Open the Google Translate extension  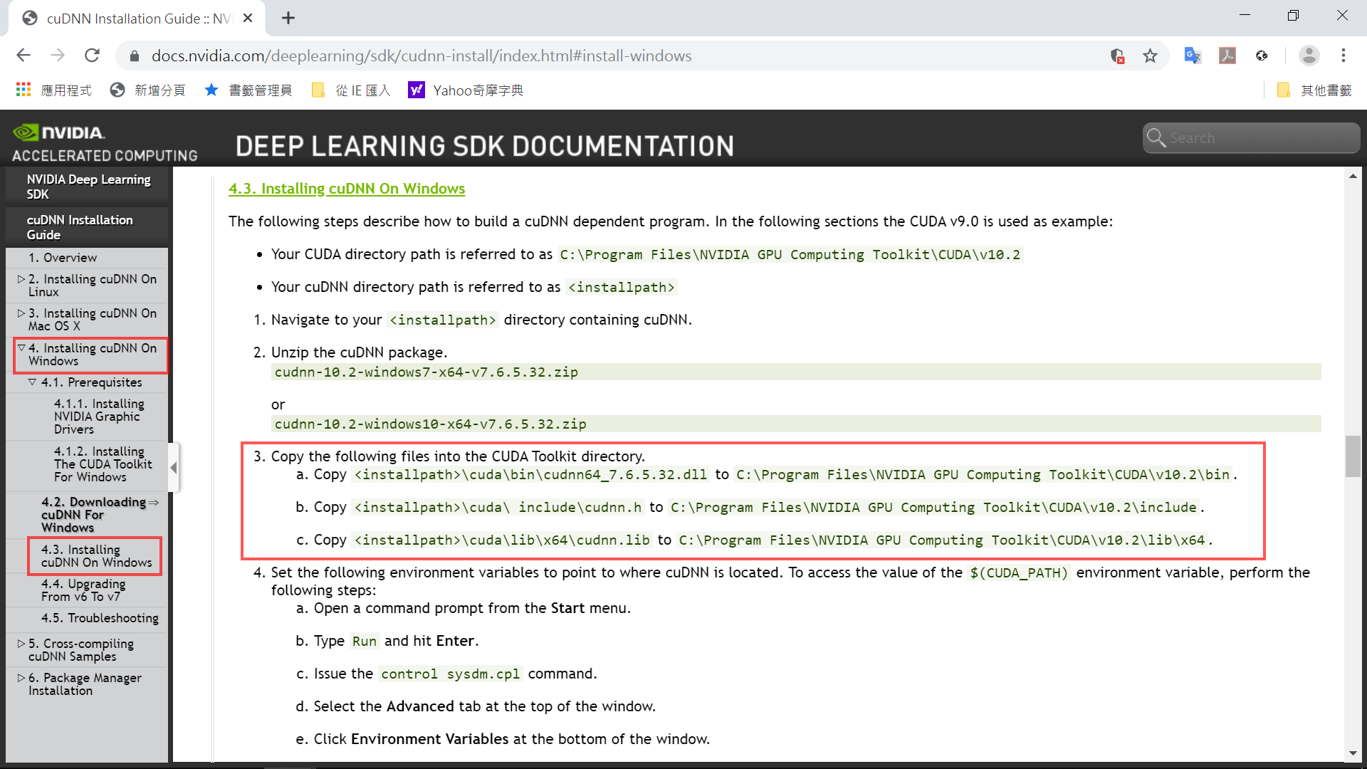tap(1193, 56)
